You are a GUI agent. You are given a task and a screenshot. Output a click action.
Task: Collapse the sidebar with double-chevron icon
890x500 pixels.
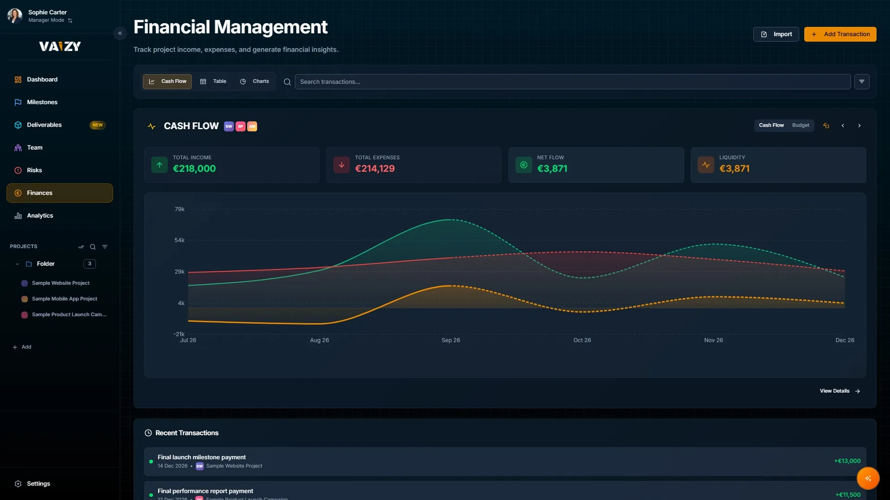120,33
